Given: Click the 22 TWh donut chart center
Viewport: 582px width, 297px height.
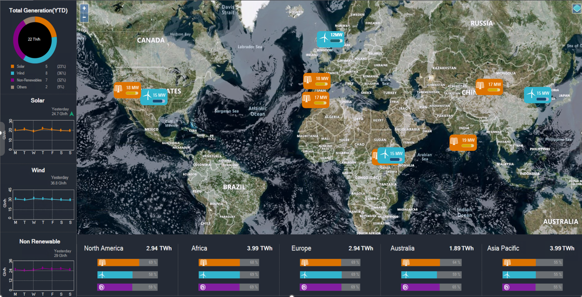Looking at the screenshot, I should click(34, 39).
